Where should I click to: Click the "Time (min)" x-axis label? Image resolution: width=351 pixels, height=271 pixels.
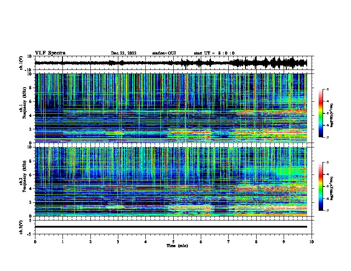coord(177,246)
